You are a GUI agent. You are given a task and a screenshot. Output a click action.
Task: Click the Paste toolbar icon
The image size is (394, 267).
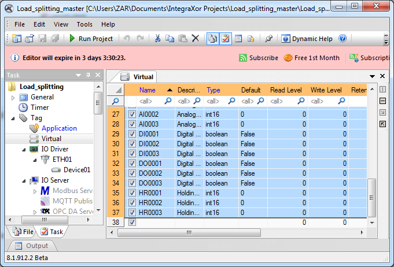click(183, 39)
